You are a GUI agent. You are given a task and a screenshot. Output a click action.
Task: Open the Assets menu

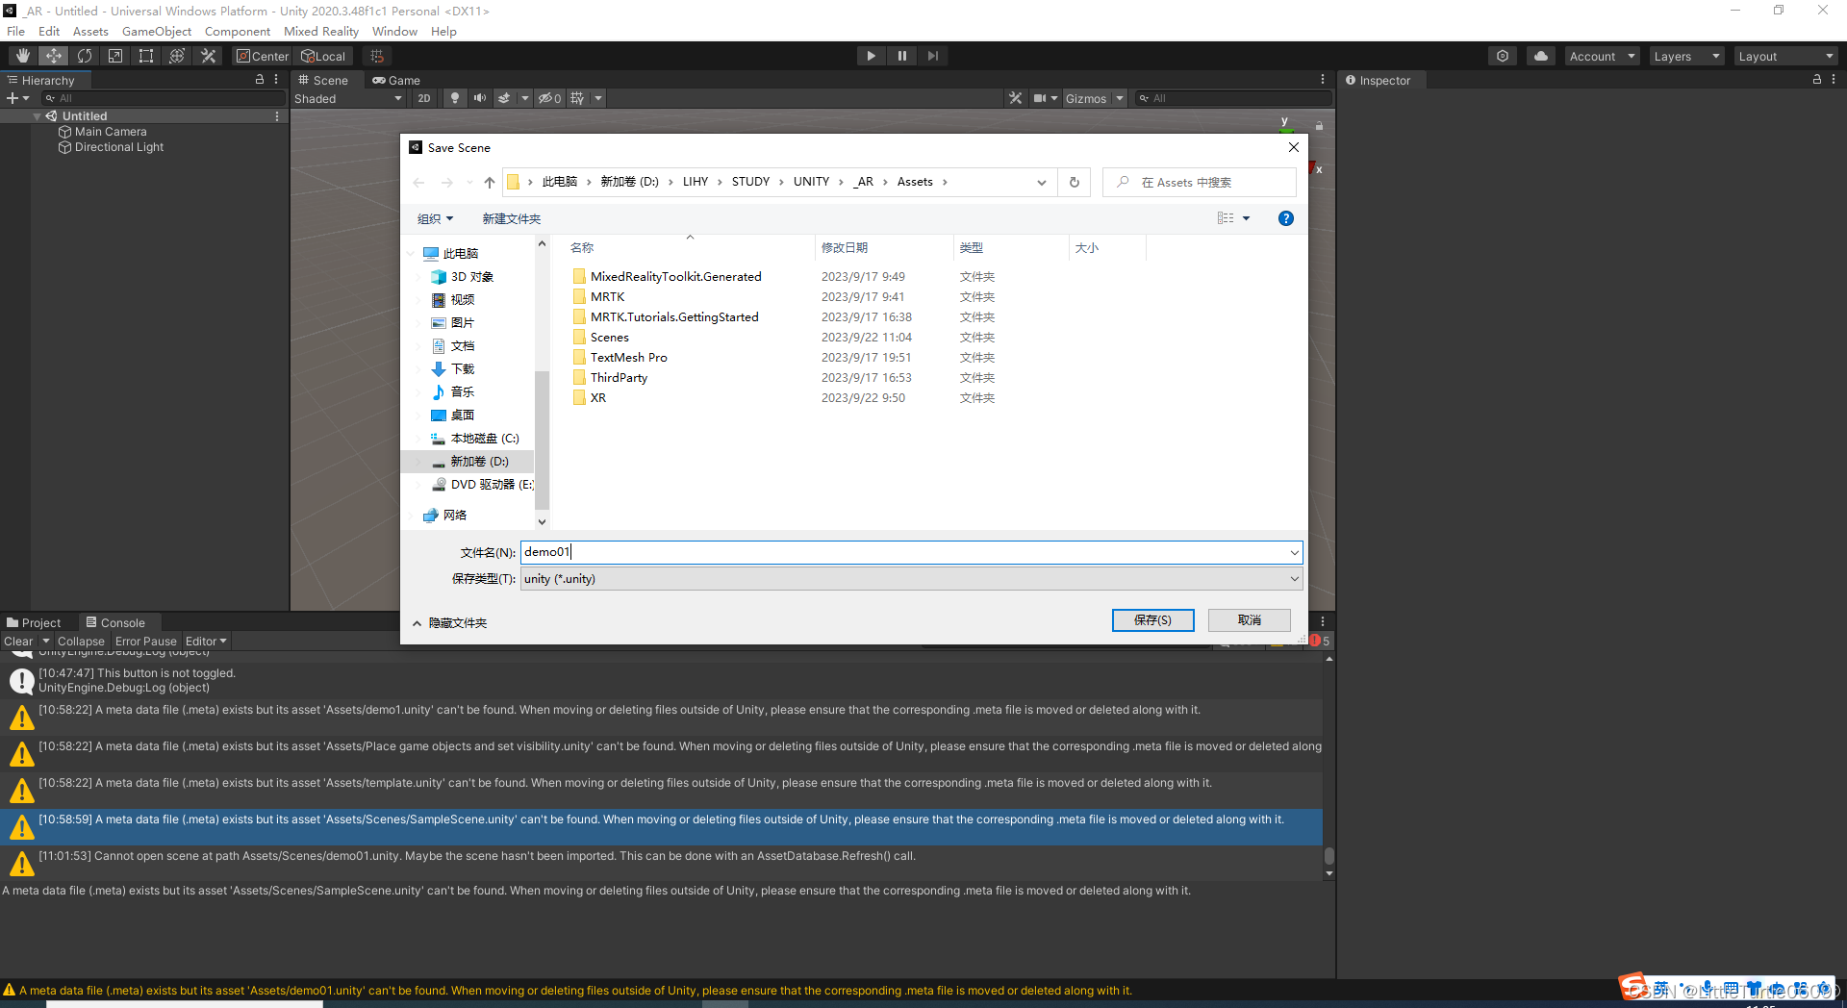(90, 32)
